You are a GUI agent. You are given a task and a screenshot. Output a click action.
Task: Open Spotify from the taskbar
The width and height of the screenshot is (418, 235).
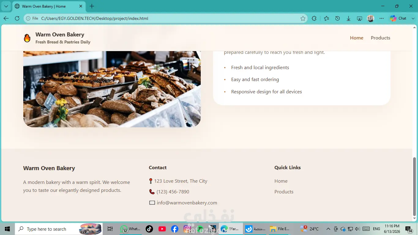pyautogui.click(x=200, y=229)
